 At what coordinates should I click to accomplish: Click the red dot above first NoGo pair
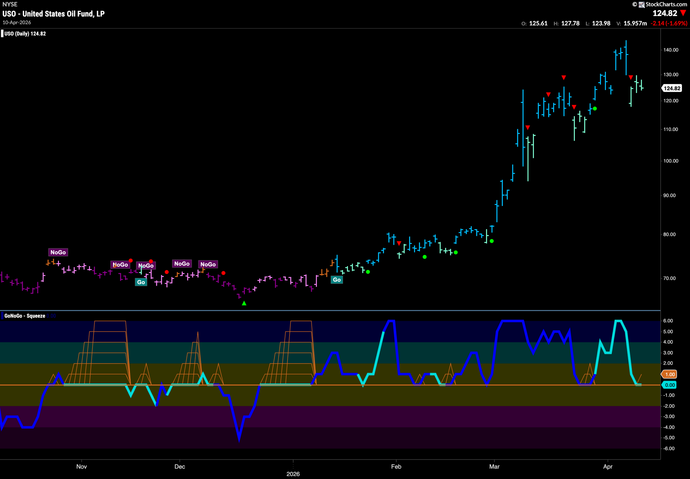click(x=130, y=260)
